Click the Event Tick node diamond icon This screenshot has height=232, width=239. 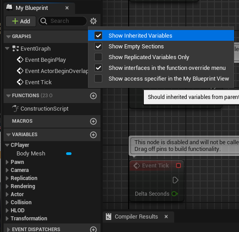[x=137, y=166]
